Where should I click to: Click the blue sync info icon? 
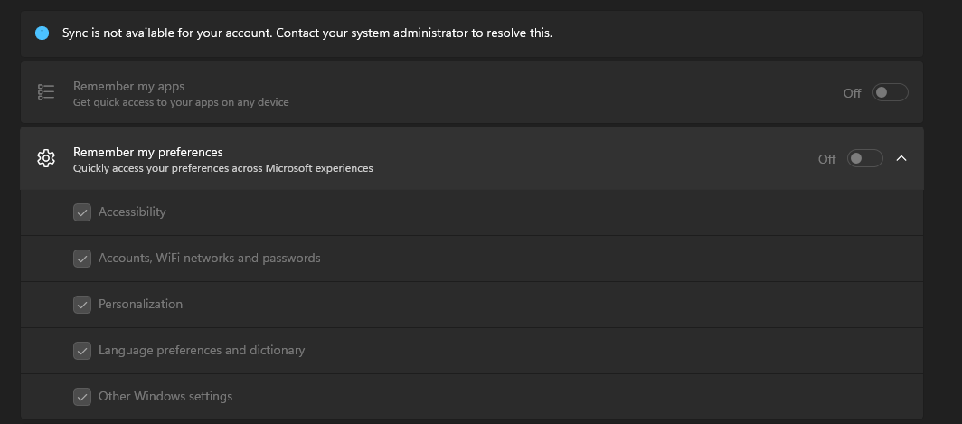point(42,33)
